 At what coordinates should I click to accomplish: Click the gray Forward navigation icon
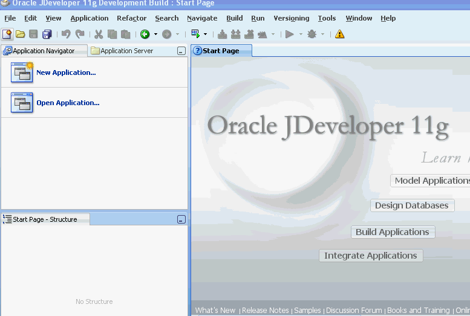167,34
